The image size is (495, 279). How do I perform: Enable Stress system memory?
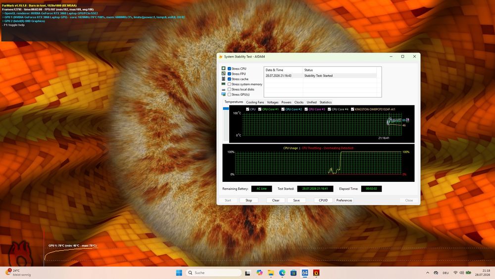[230, 84]
